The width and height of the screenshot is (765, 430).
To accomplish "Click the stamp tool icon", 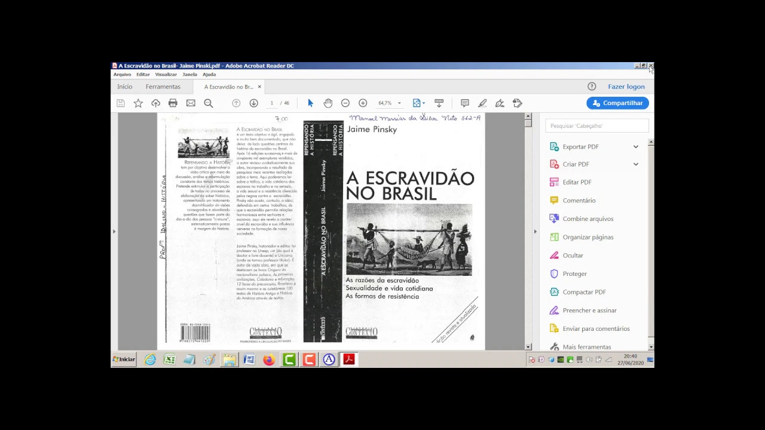I will coord(518,103).
